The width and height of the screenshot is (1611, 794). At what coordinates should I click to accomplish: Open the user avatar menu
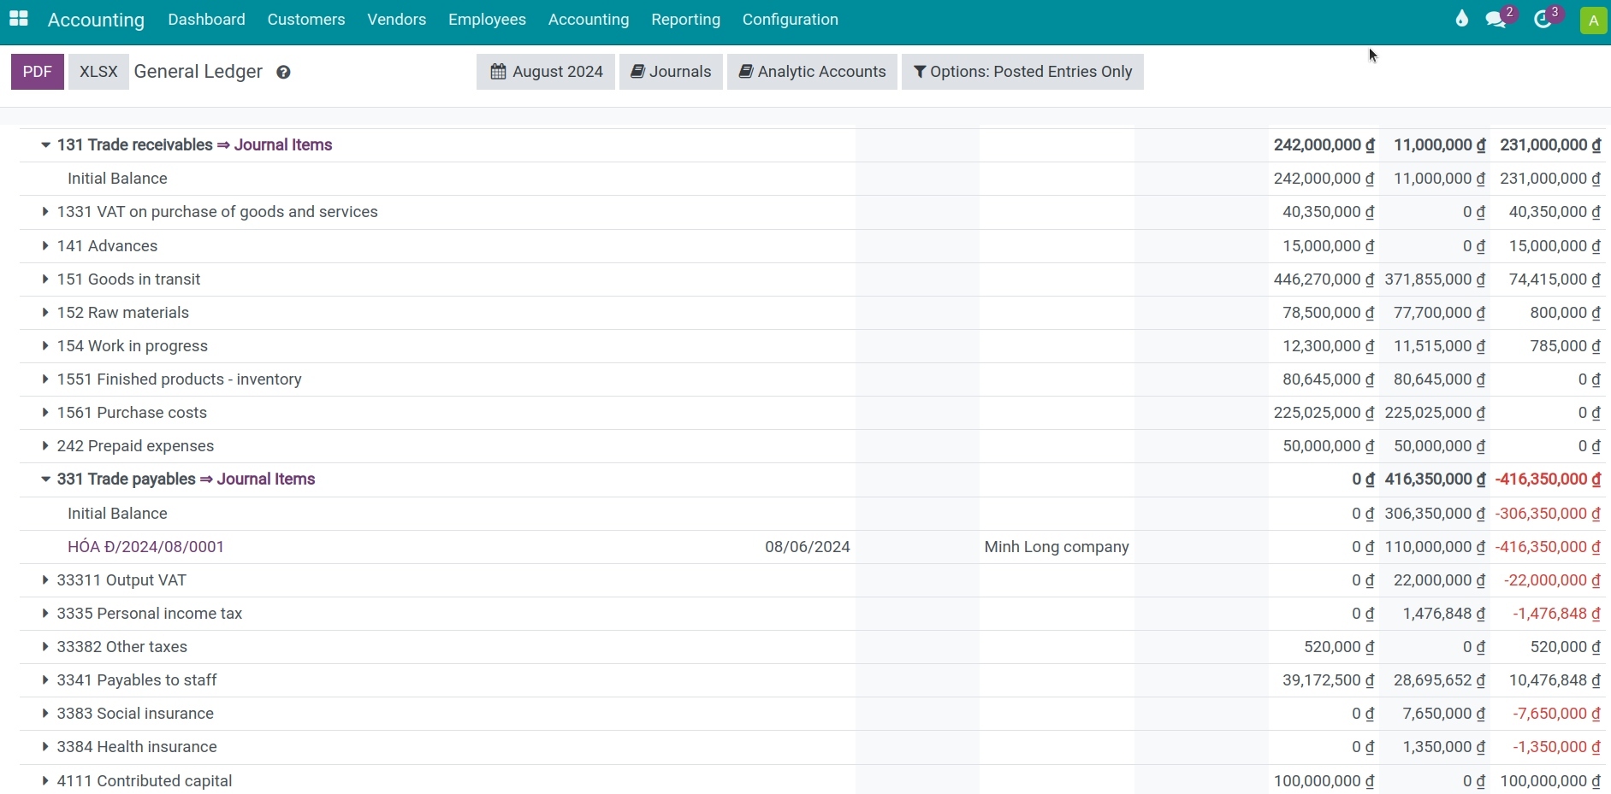click(1594, 21)
